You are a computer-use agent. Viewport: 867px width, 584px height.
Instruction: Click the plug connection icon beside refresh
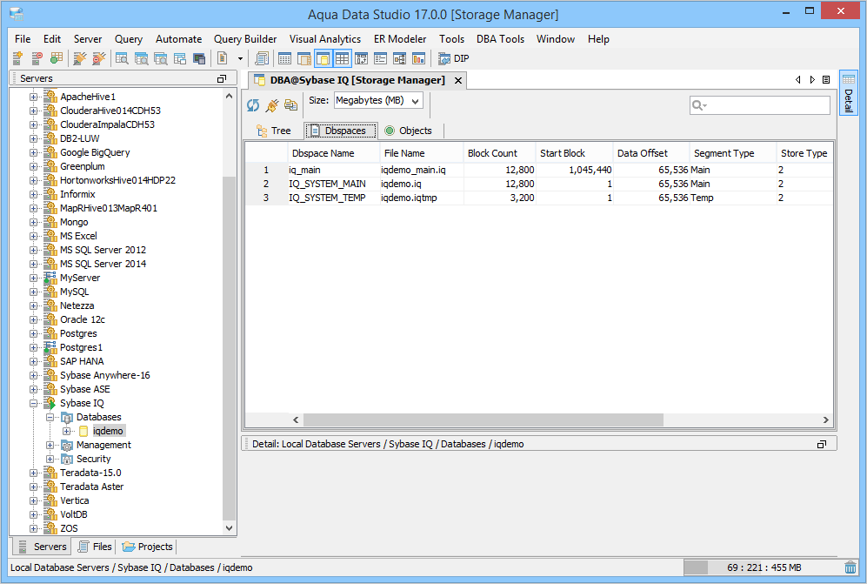coord(271,105)
